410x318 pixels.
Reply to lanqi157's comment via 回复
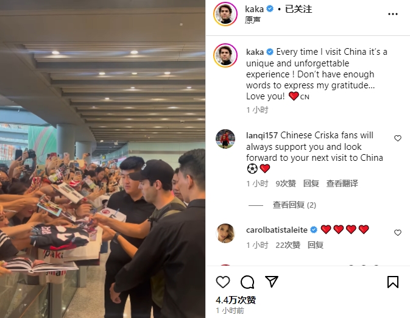[x=311, y=183]
